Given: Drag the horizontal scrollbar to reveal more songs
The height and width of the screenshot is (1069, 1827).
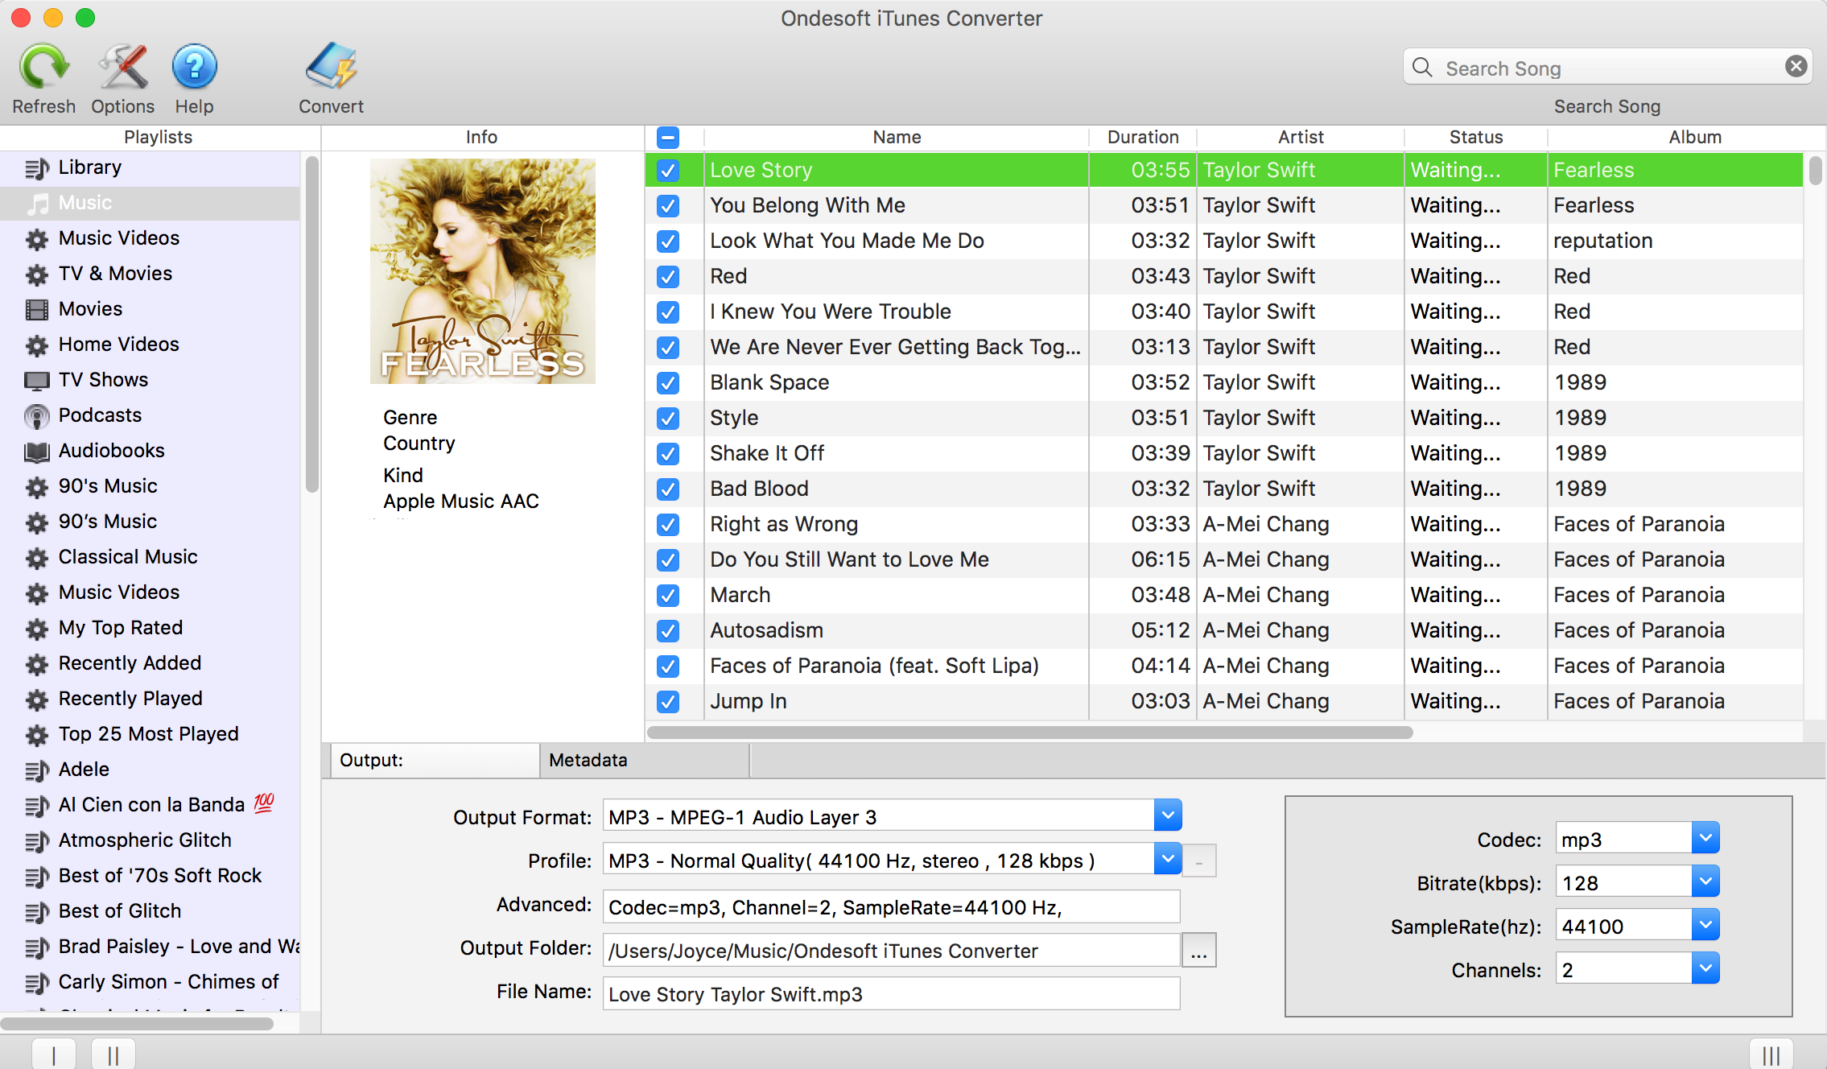Looking at the screenshot, I should coord(1027,728).
